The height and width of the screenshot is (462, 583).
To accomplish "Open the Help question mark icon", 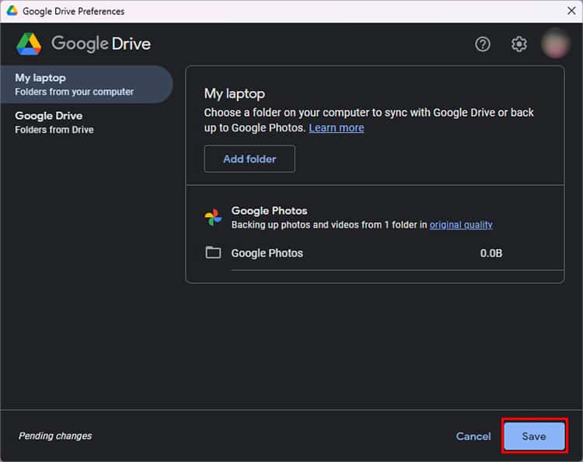I will 482,44.
